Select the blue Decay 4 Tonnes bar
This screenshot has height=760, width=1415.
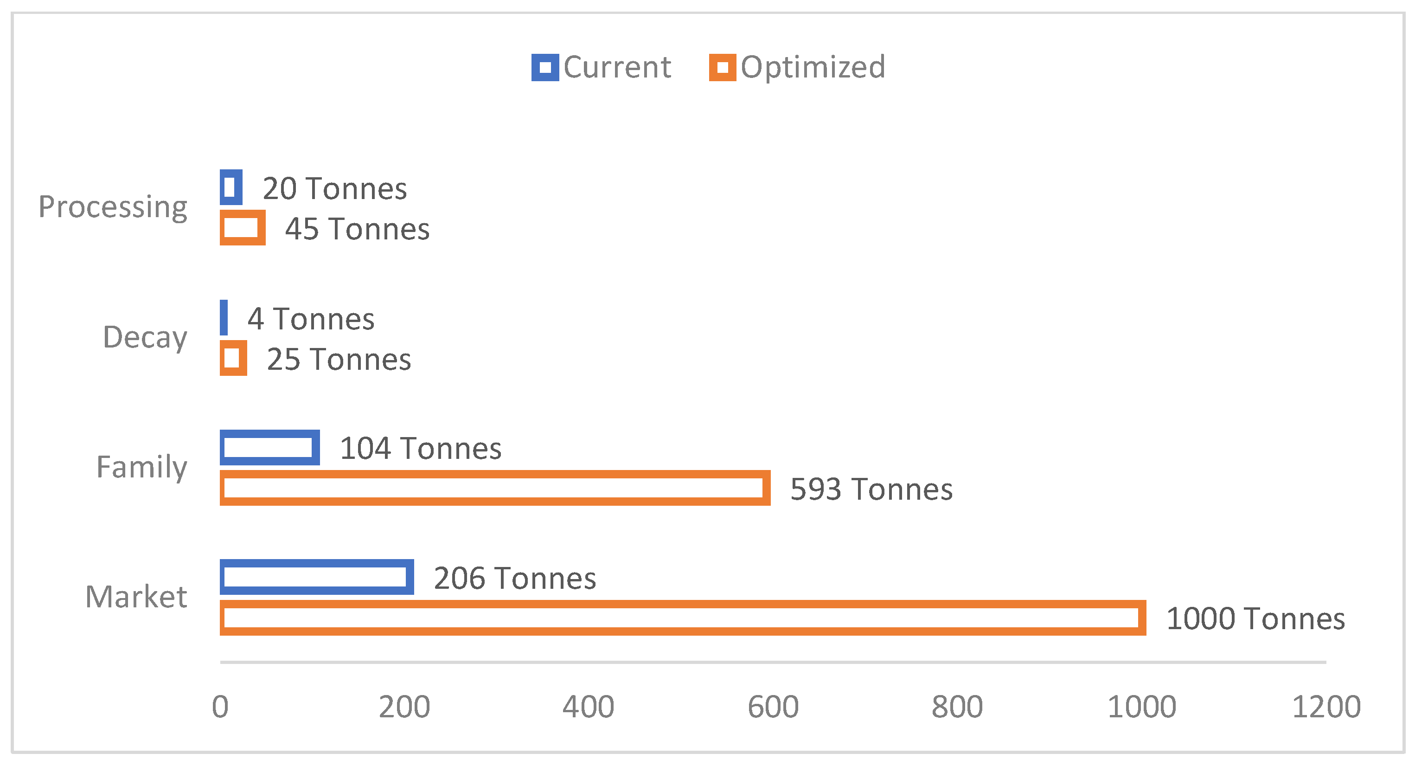click(x=224, y=318)
